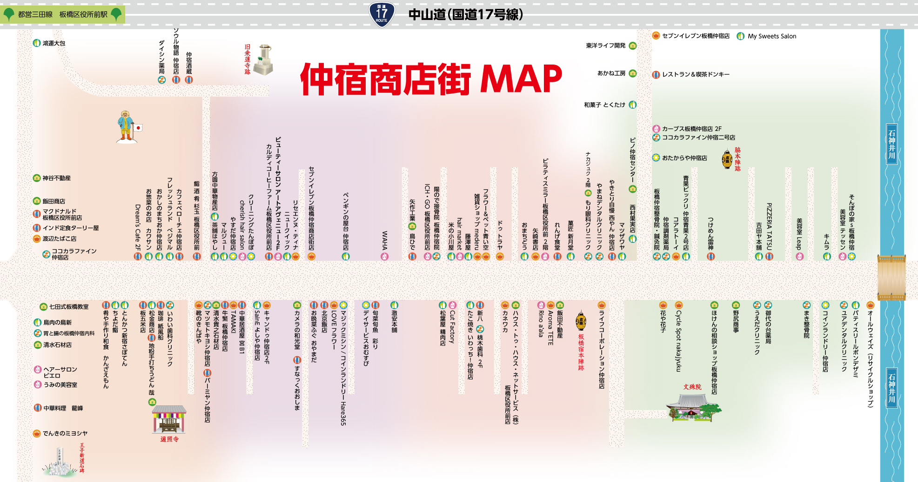918x482 pixels.
Task: Click the 王子新道石碑 monument illustration
Action: (x=60, y=463)
